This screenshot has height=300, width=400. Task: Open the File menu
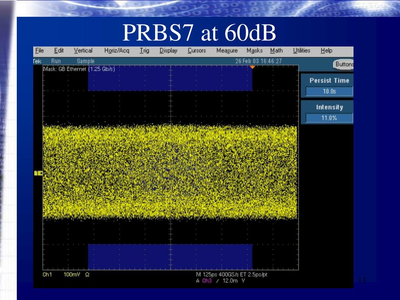pos(39,50)
